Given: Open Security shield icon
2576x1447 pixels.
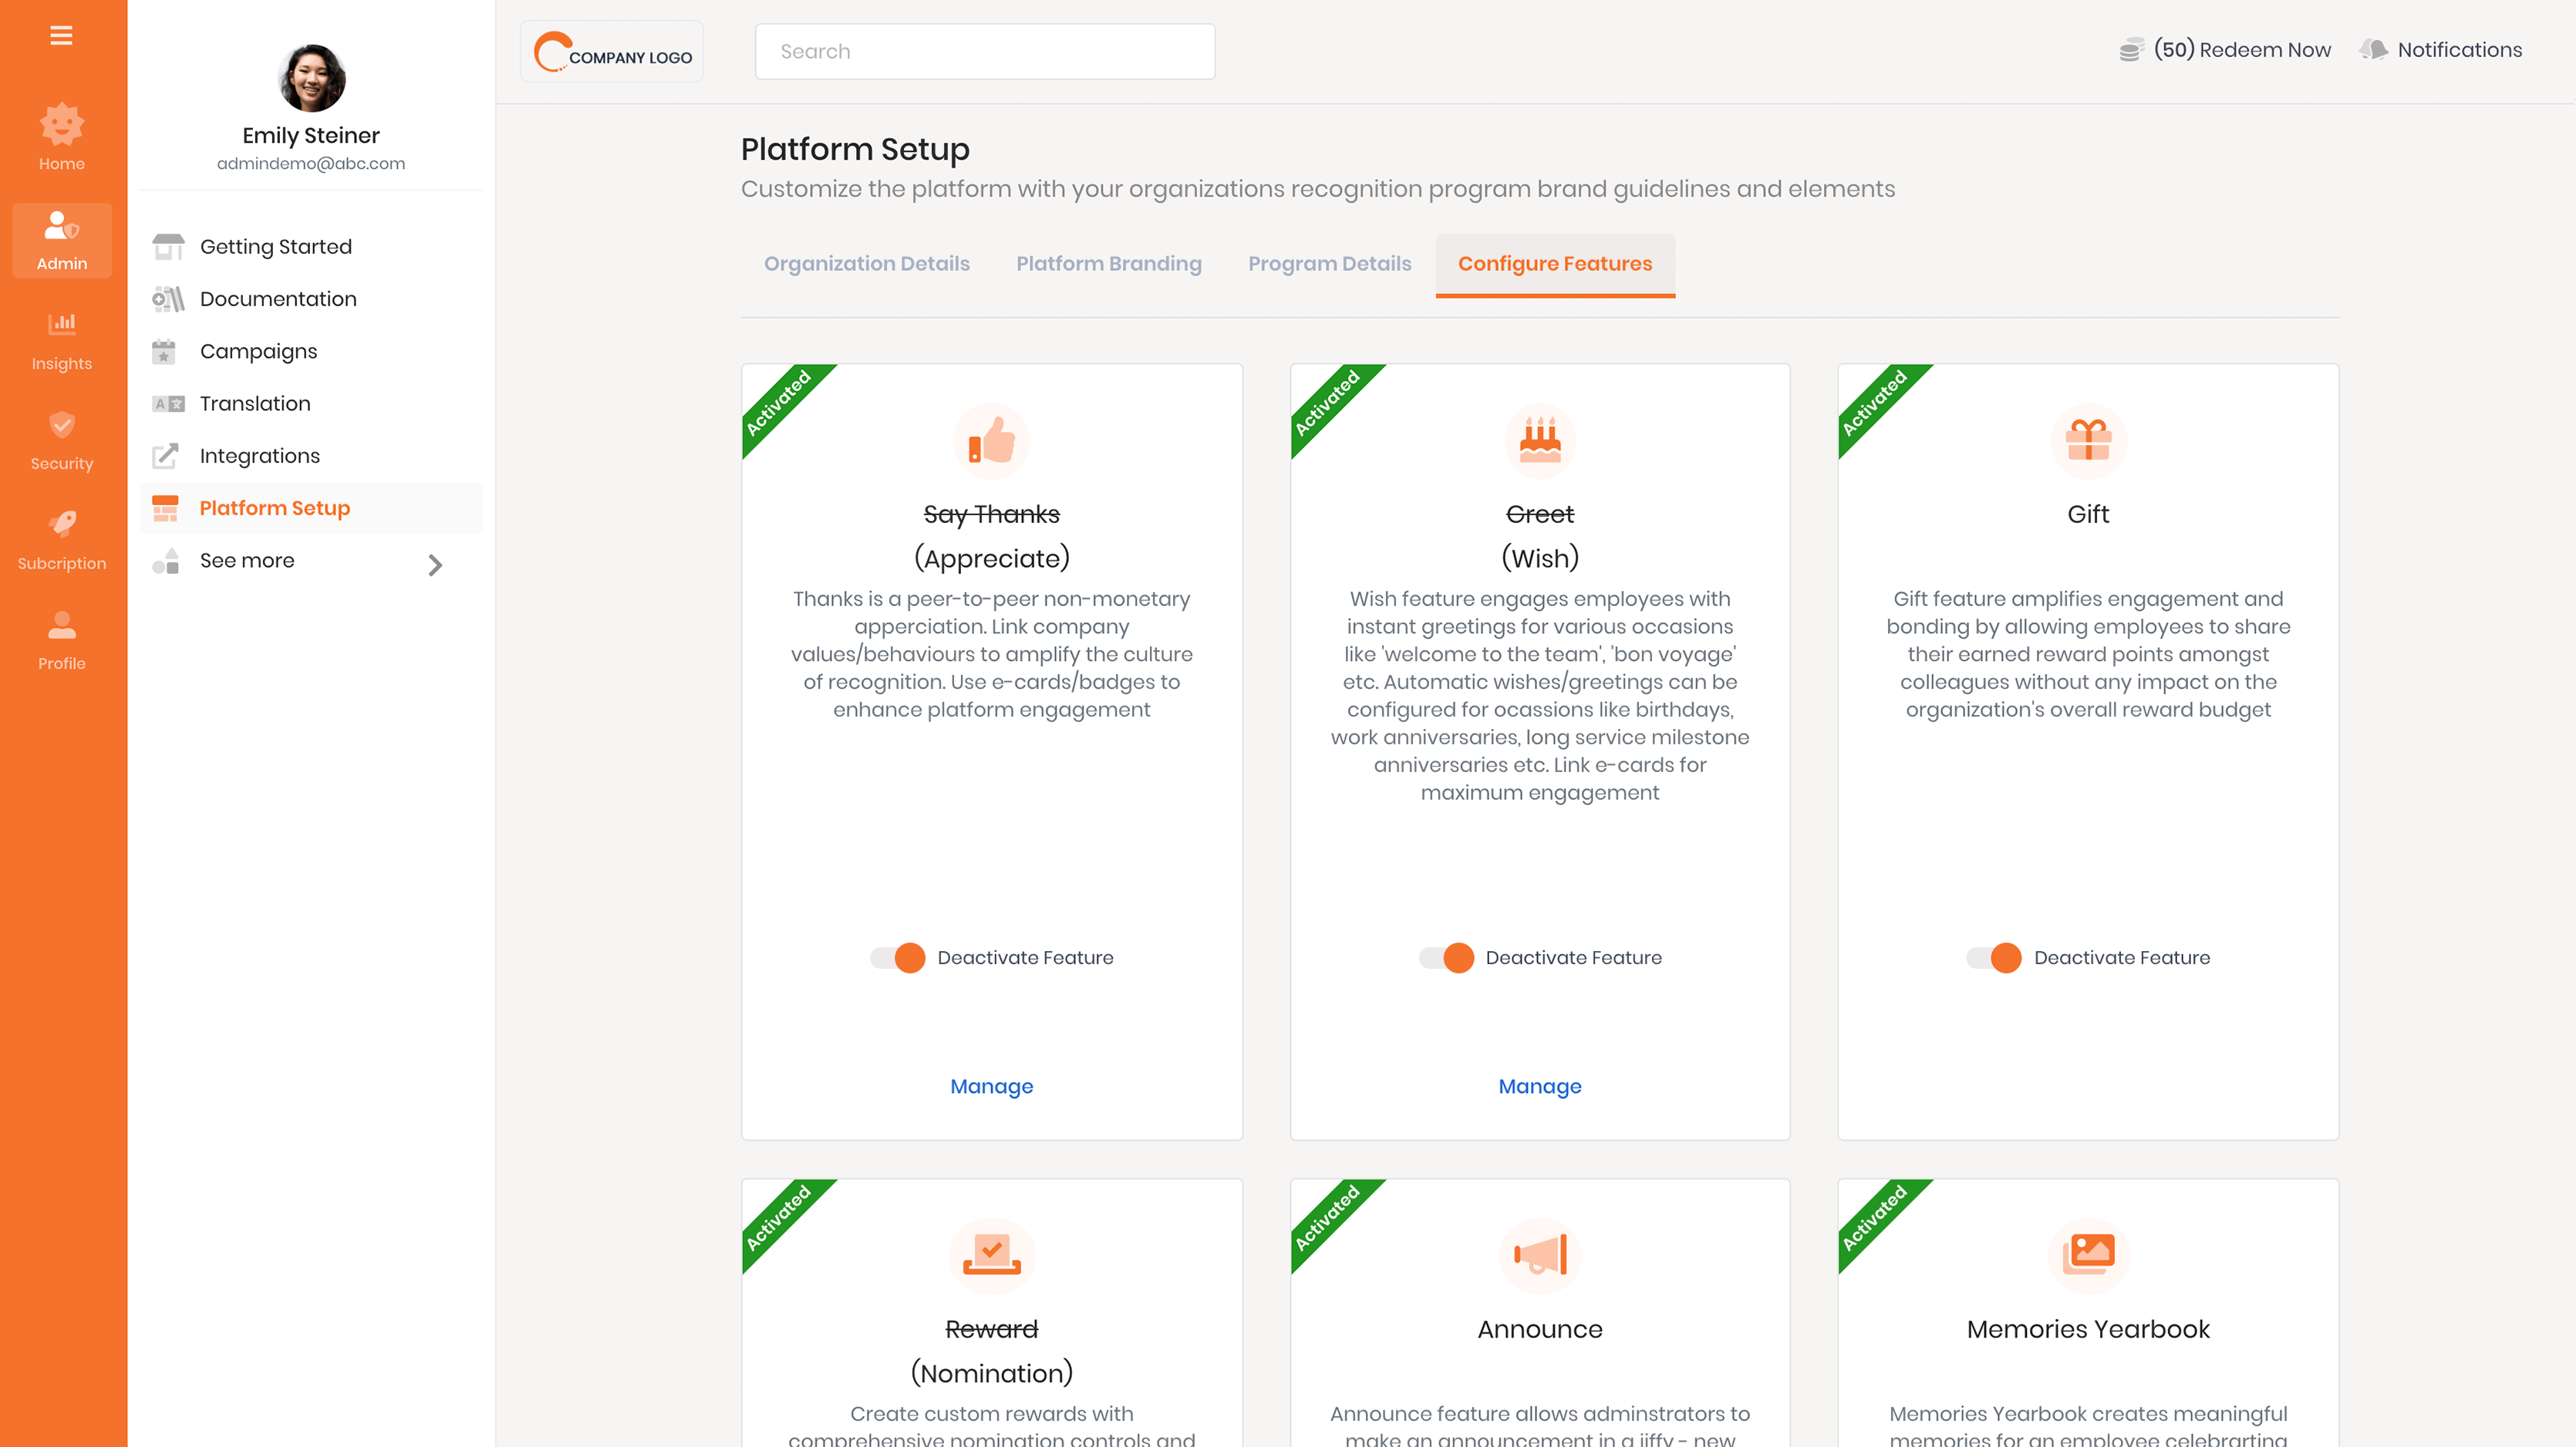Looking at the screenshot, I should point(62,424).
